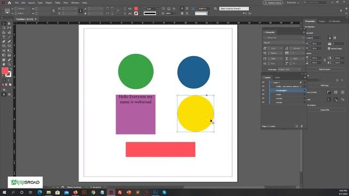Open the Object menu
Screen dimensions: 349x196
[x=49, y=3]
